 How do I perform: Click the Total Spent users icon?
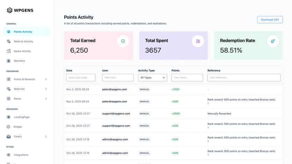pyautogui.click(x=198, y=41)
